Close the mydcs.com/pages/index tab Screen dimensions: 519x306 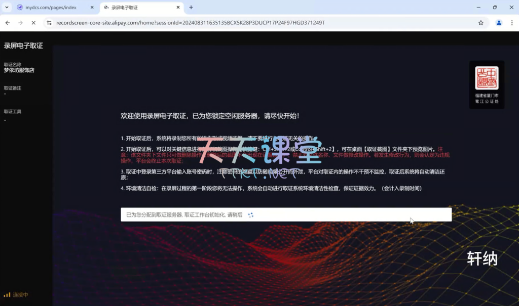[92, 8]
